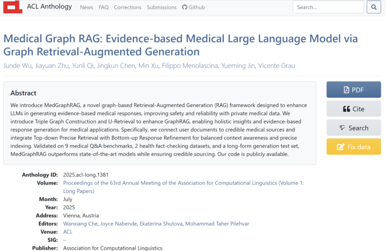Open the News menu item

[86, 7]
